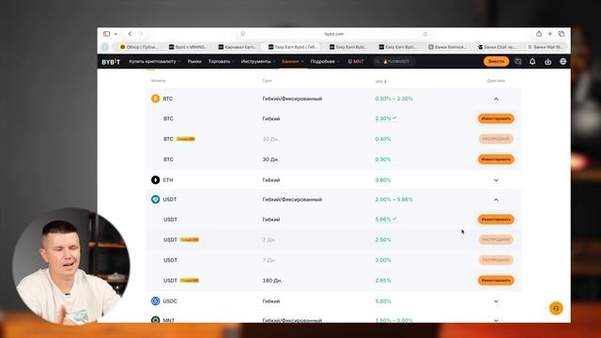
Task: Open a new tab with the plus icon
Action: click(550, 34)
